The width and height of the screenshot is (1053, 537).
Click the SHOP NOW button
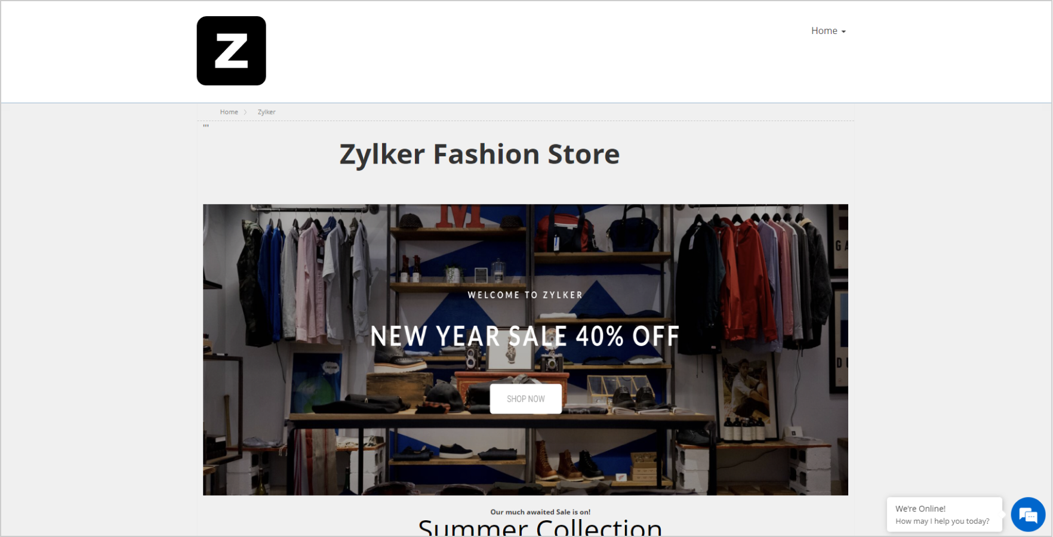[526, 399]
